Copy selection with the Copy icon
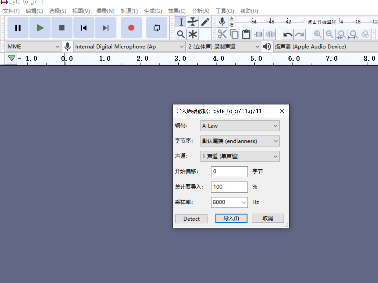The image size is (378, 283). pyautogui.click(x=234, y=34)
